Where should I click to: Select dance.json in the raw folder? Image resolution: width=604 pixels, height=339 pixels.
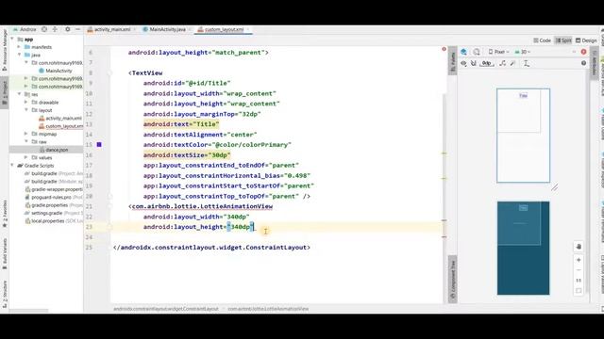point(54,150)
